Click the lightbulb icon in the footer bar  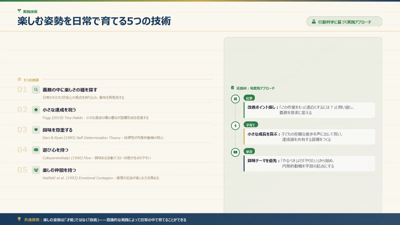19,219
